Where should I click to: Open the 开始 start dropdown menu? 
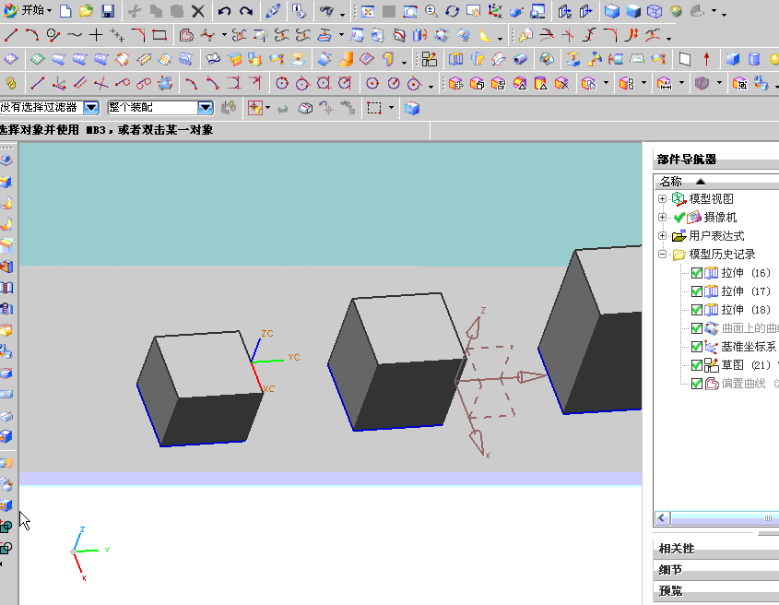[28, 10]
